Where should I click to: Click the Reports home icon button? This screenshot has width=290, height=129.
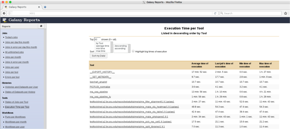tap(41, 26)
